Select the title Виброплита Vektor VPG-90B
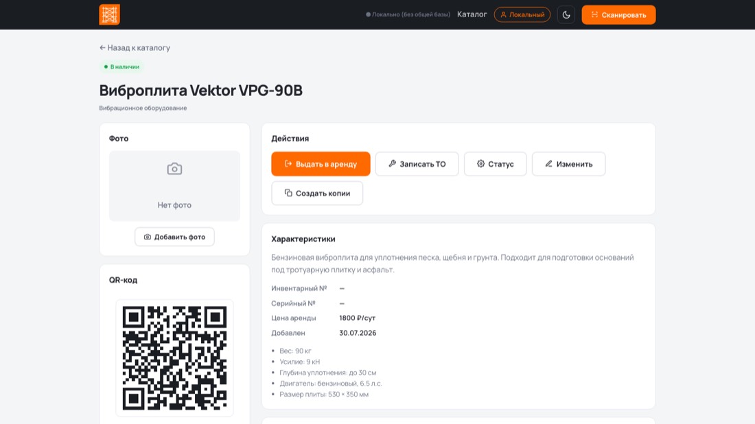The height and width of the screenshot is (424, 755). click(x=201, y=90)
